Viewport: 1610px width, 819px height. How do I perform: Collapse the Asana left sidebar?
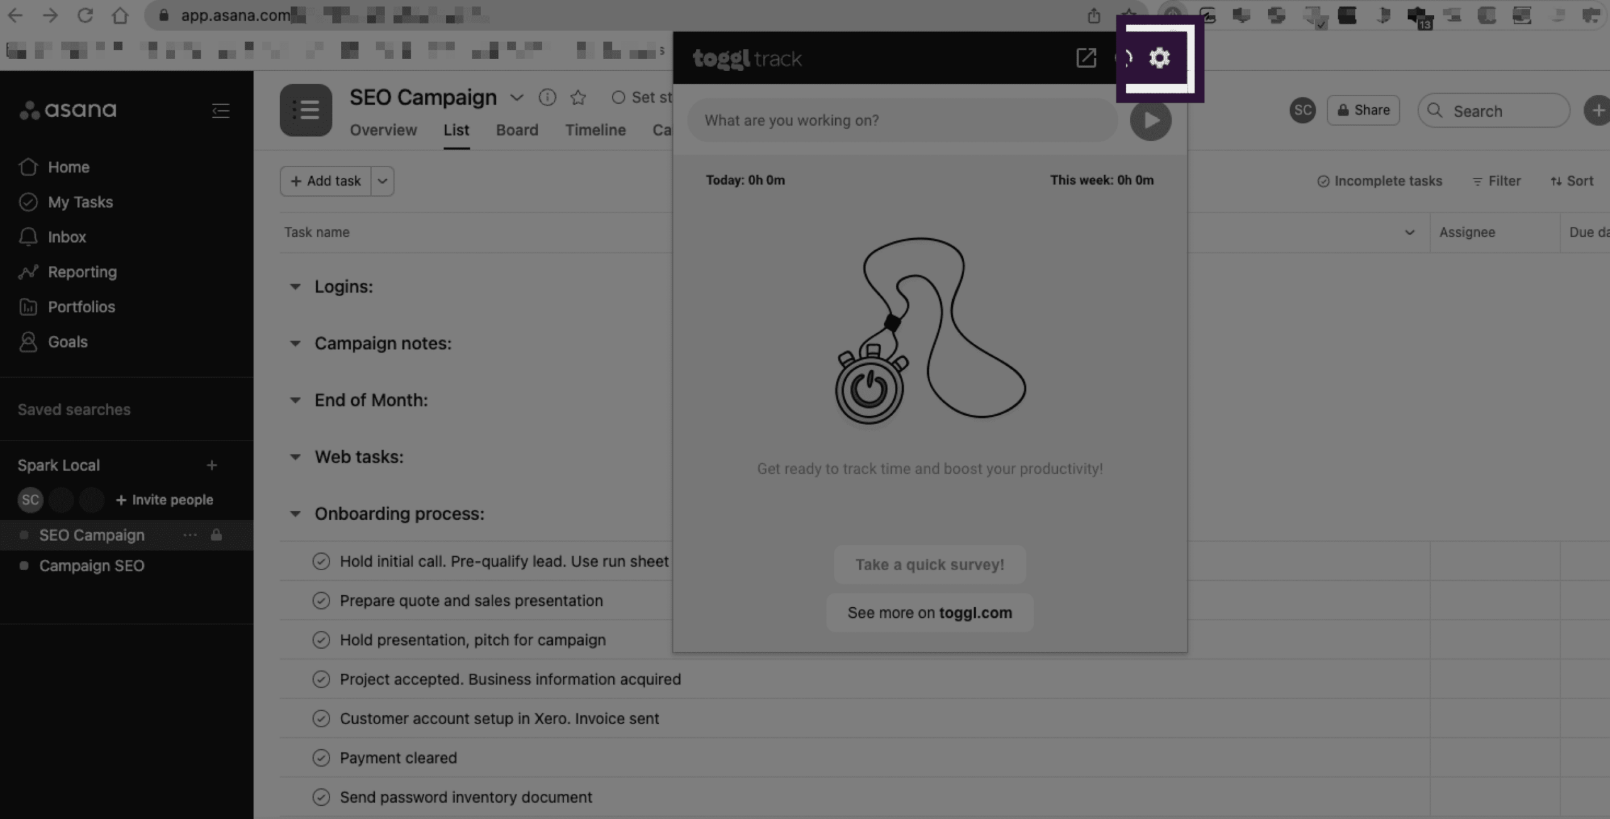click(221, 111)
